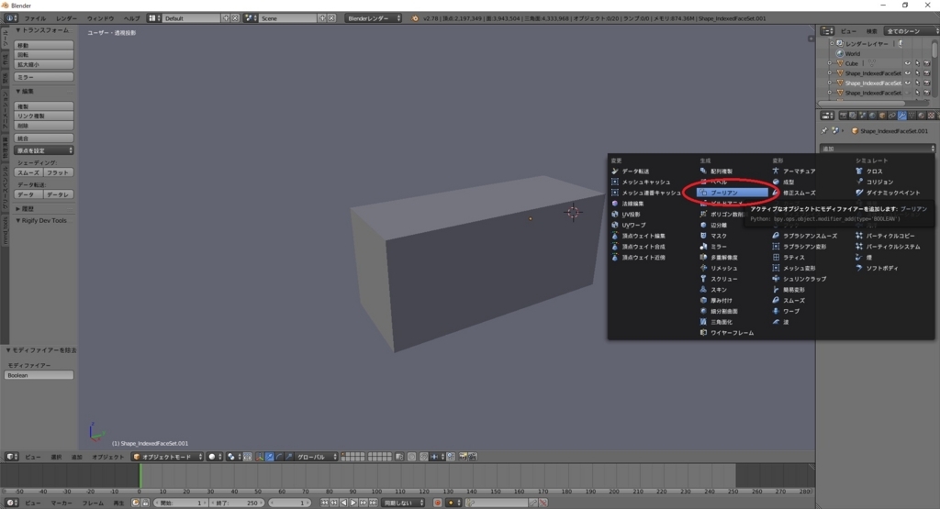Select クロス (Cloth) simulation modifier

tap(874, 172)
